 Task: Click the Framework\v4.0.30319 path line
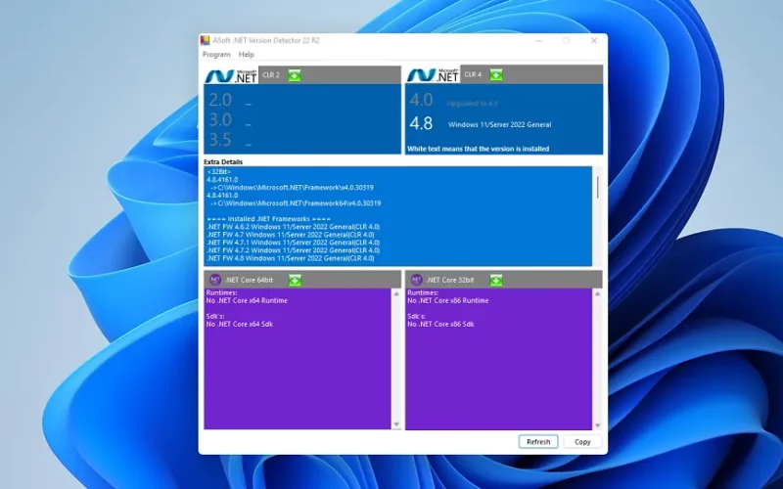click(x=292, y=188)
